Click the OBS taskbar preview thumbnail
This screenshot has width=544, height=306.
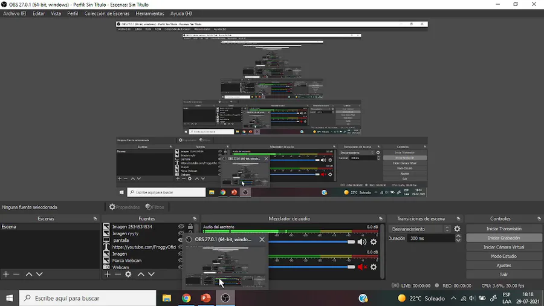[225, 267]
